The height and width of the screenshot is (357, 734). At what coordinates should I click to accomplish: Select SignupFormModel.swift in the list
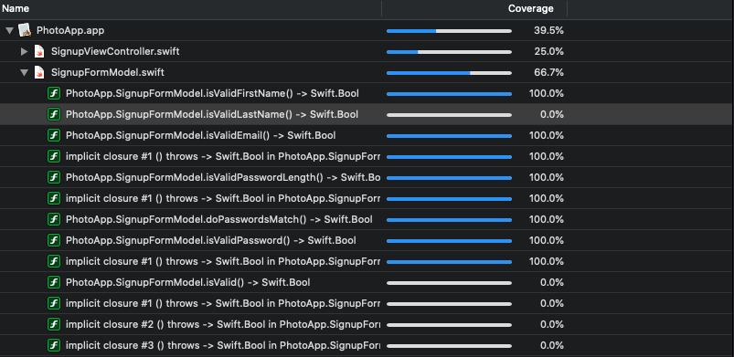pyautogui.click(x=108, y=72)
